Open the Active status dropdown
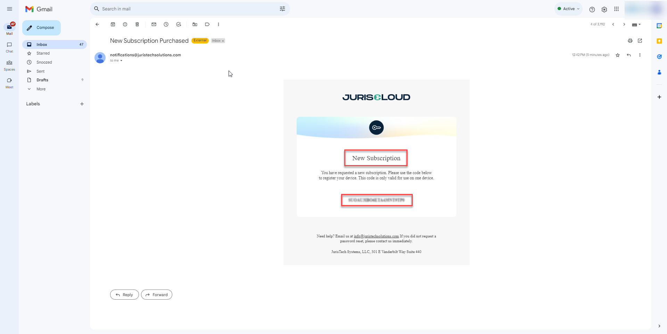Viewport: 667px width, 334px height. 568,9
